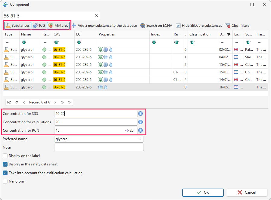The image size is (271, 200).
Task: Toggle the Mixtures filter button
Action: coord(58,26)
